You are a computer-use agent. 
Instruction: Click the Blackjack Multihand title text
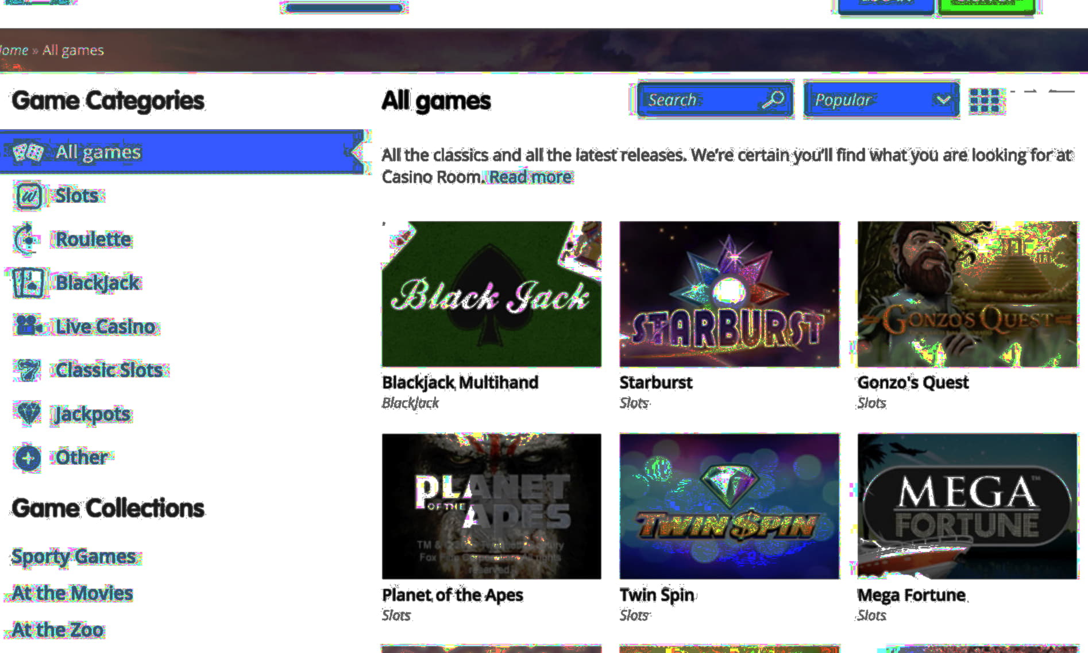(x=460, y=382)
